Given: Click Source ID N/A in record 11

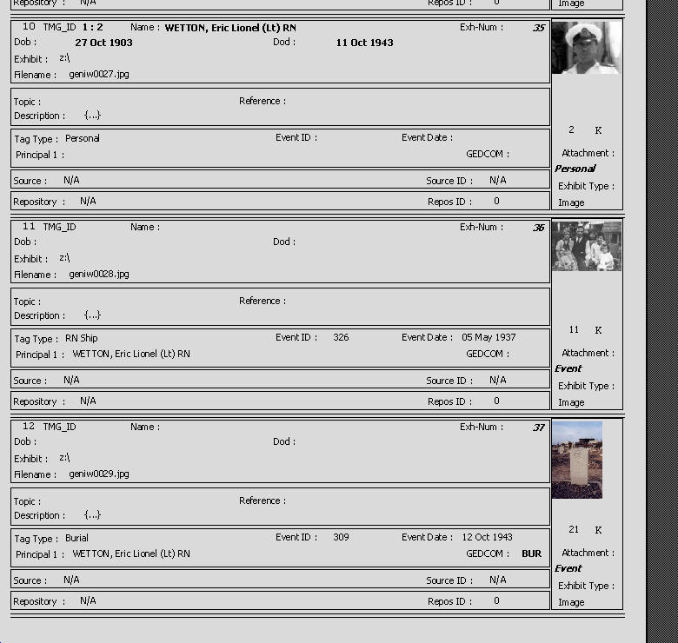Looking at the screenshot, I should click(x=498, y=380).
